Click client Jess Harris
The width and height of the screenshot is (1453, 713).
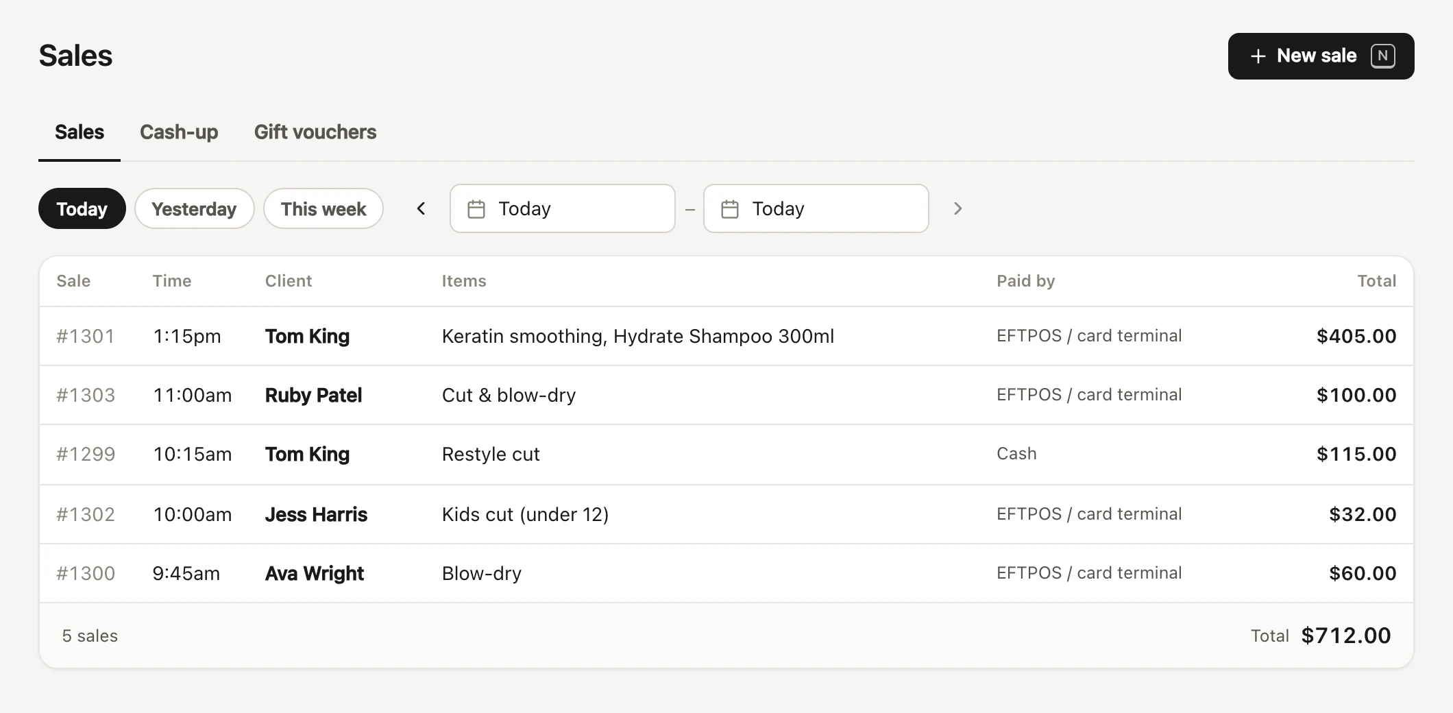316,514
